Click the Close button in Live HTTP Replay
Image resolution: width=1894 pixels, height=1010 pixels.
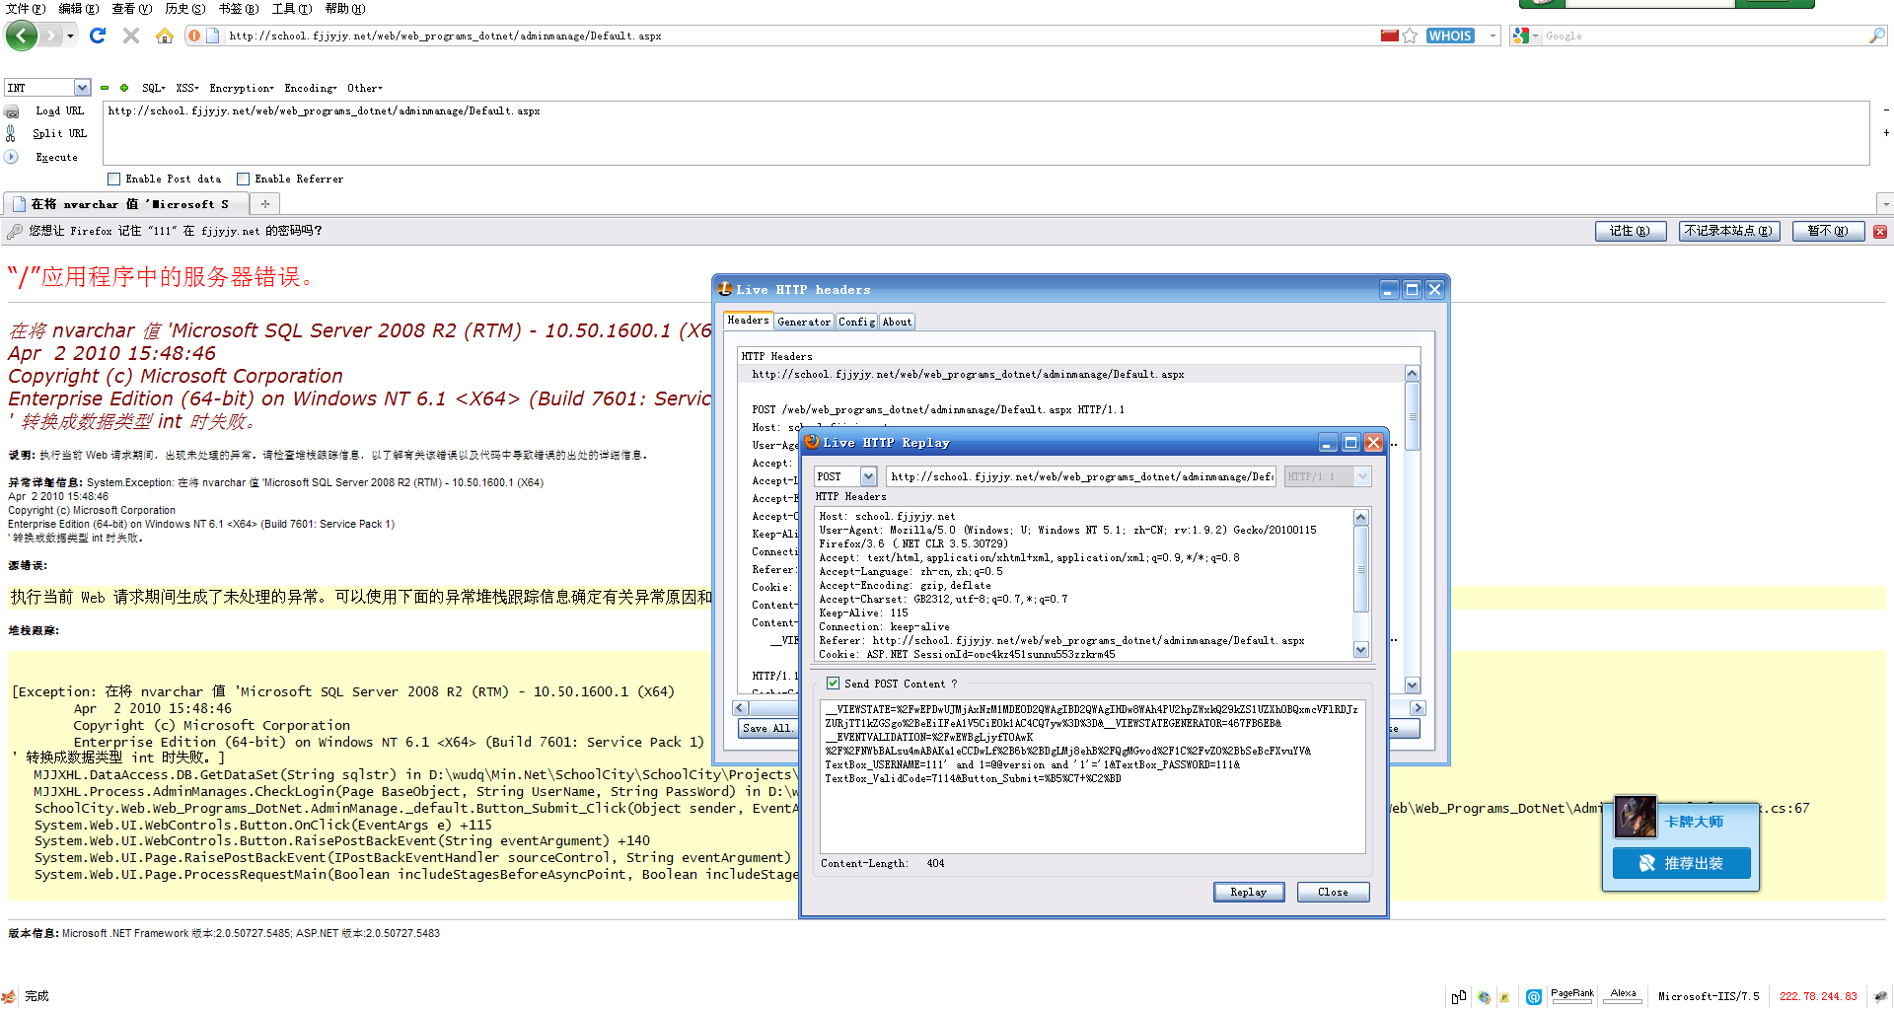tap(1333, 892)
